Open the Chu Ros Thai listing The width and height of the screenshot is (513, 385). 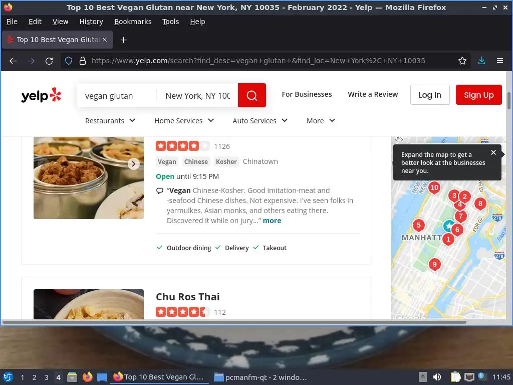coord(187,297)
